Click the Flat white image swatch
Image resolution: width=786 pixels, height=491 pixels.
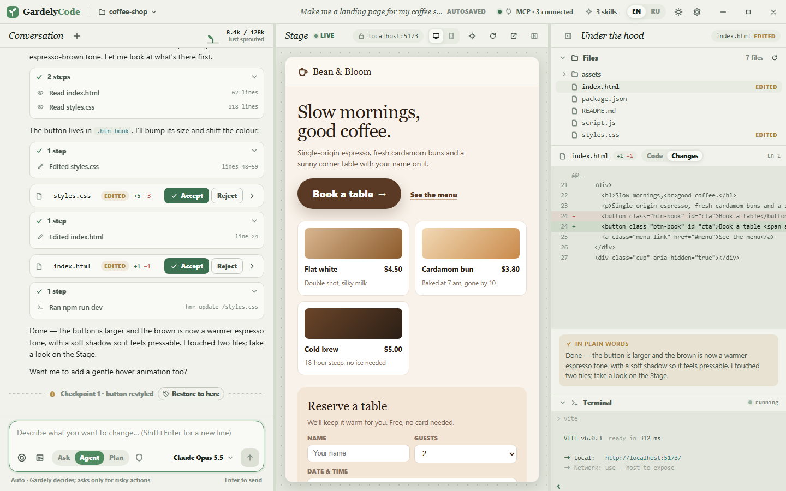click(353, 243)
